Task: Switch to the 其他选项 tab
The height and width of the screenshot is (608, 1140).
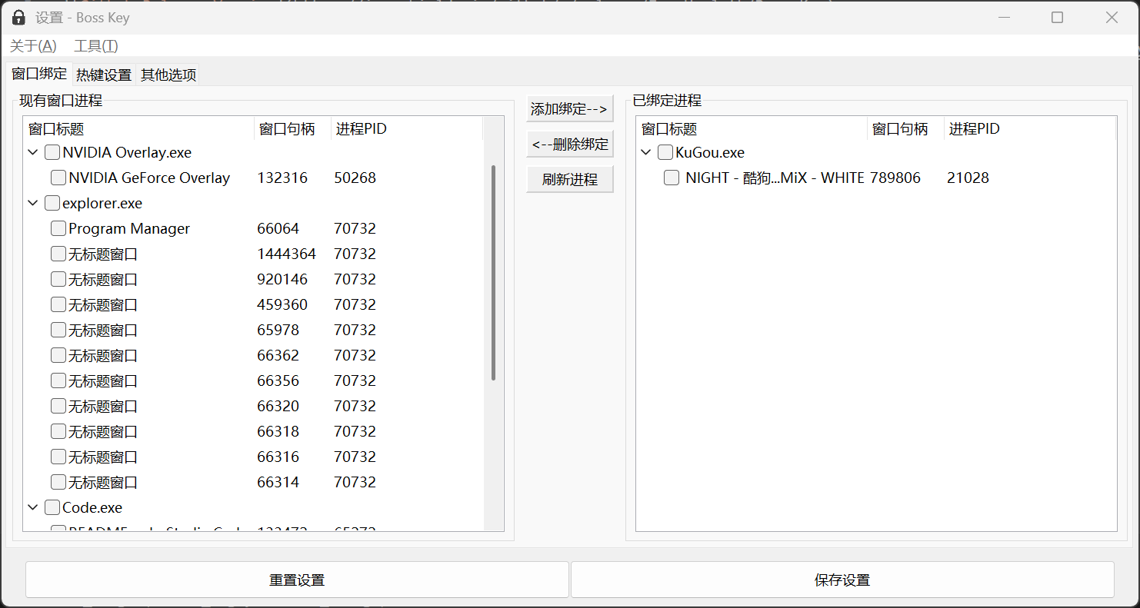Action: [x=168, y=75]
